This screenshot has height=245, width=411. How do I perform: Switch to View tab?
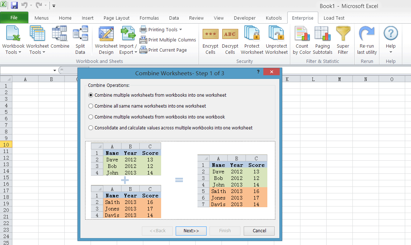tap(219, 18)
